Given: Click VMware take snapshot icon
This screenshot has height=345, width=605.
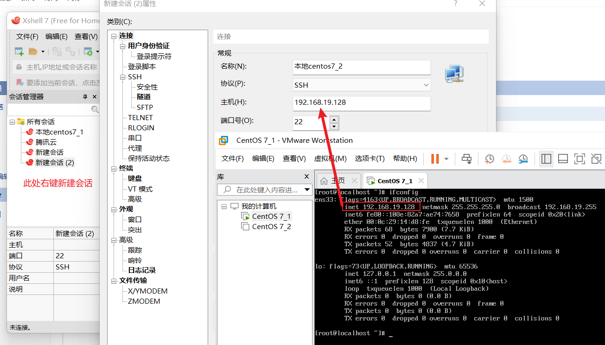Looking at the screenshot, I should click(490, 159).
